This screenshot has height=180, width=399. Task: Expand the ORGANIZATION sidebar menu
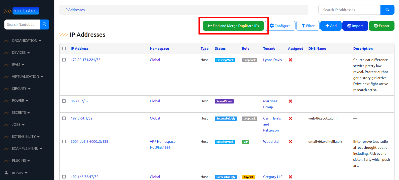pos(27,40)
